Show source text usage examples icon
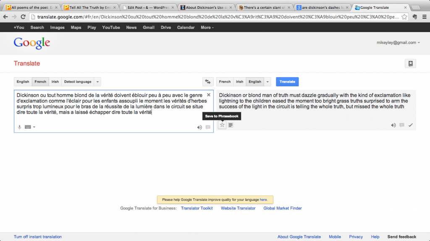The height and width of the screenshot is (241, 430). click(208, 127)
